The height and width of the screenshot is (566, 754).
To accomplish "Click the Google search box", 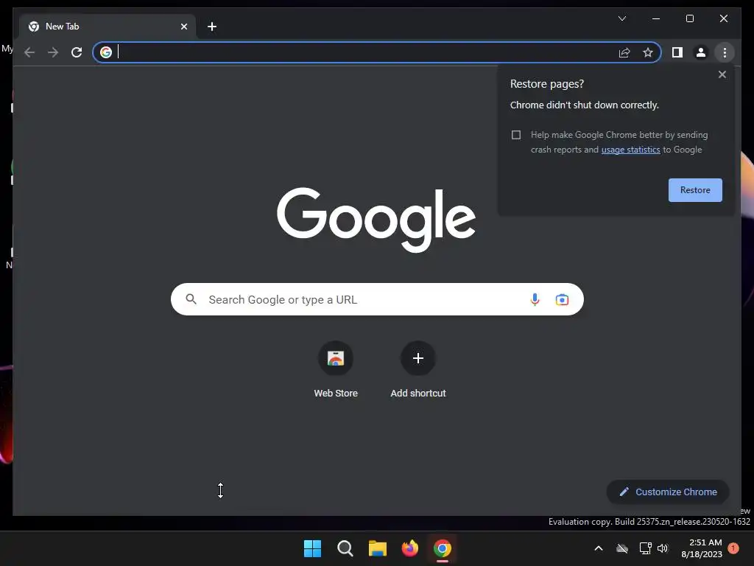I will pos(377,299).
